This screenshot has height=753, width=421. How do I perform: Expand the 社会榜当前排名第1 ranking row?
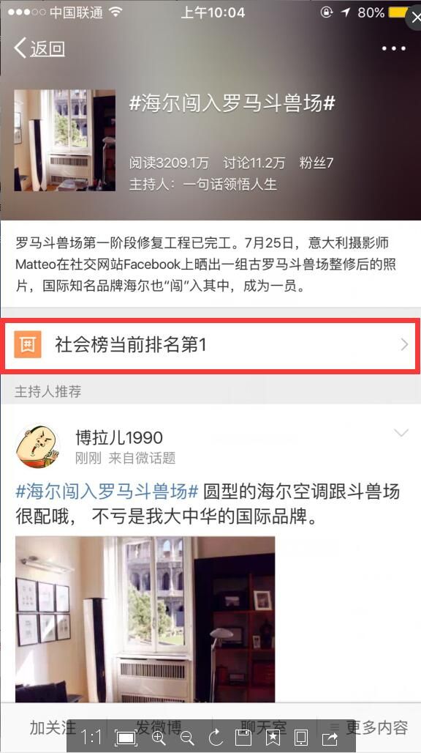(210, 345)
